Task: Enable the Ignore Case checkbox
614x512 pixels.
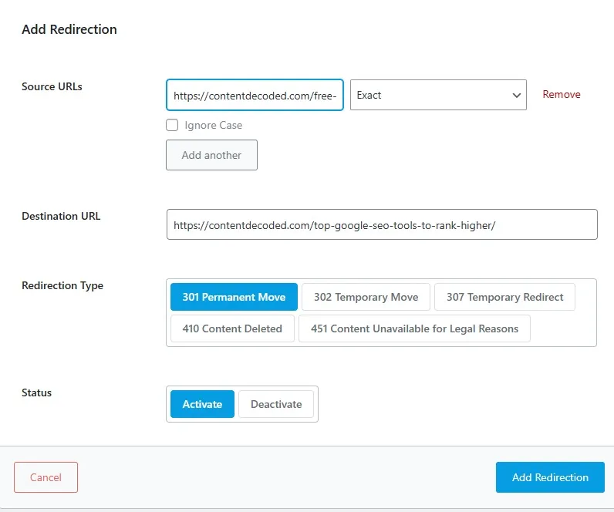Action: point(172,125)
